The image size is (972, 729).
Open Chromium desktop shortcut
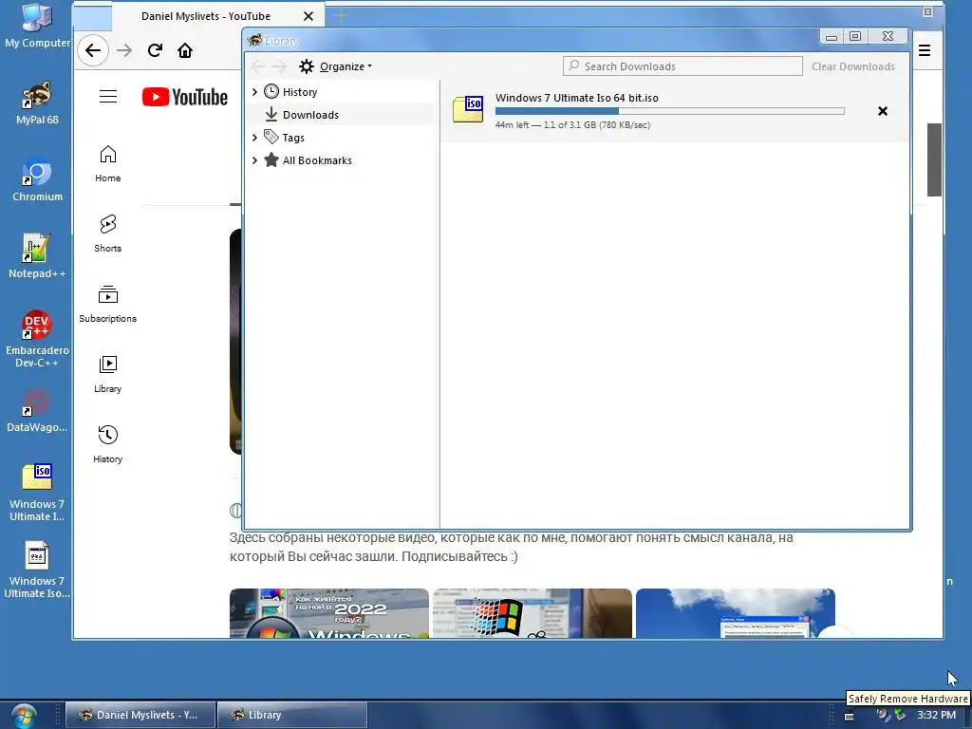pyautogui.click(x=37, y=179)
